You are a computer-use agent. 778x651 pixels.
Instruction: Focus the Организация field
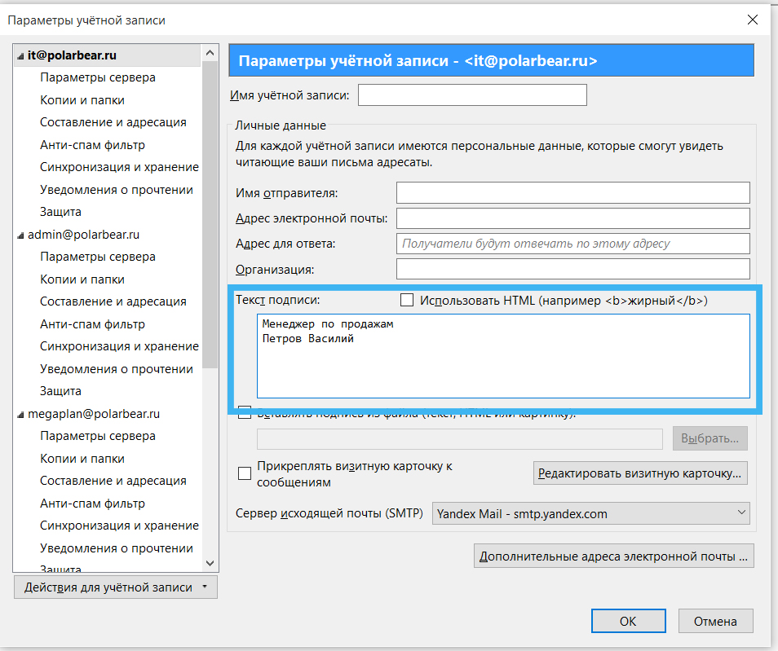[x=573, y=269]
